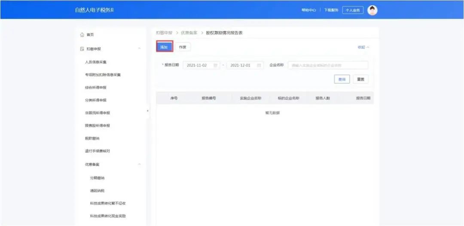Select 递延纳税 under 优惠备案

point(97,191)
